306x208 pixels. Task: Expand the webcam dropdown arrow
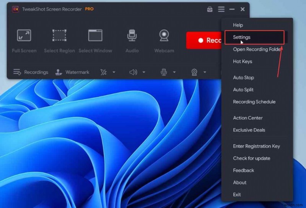click(x=205, y=72)
